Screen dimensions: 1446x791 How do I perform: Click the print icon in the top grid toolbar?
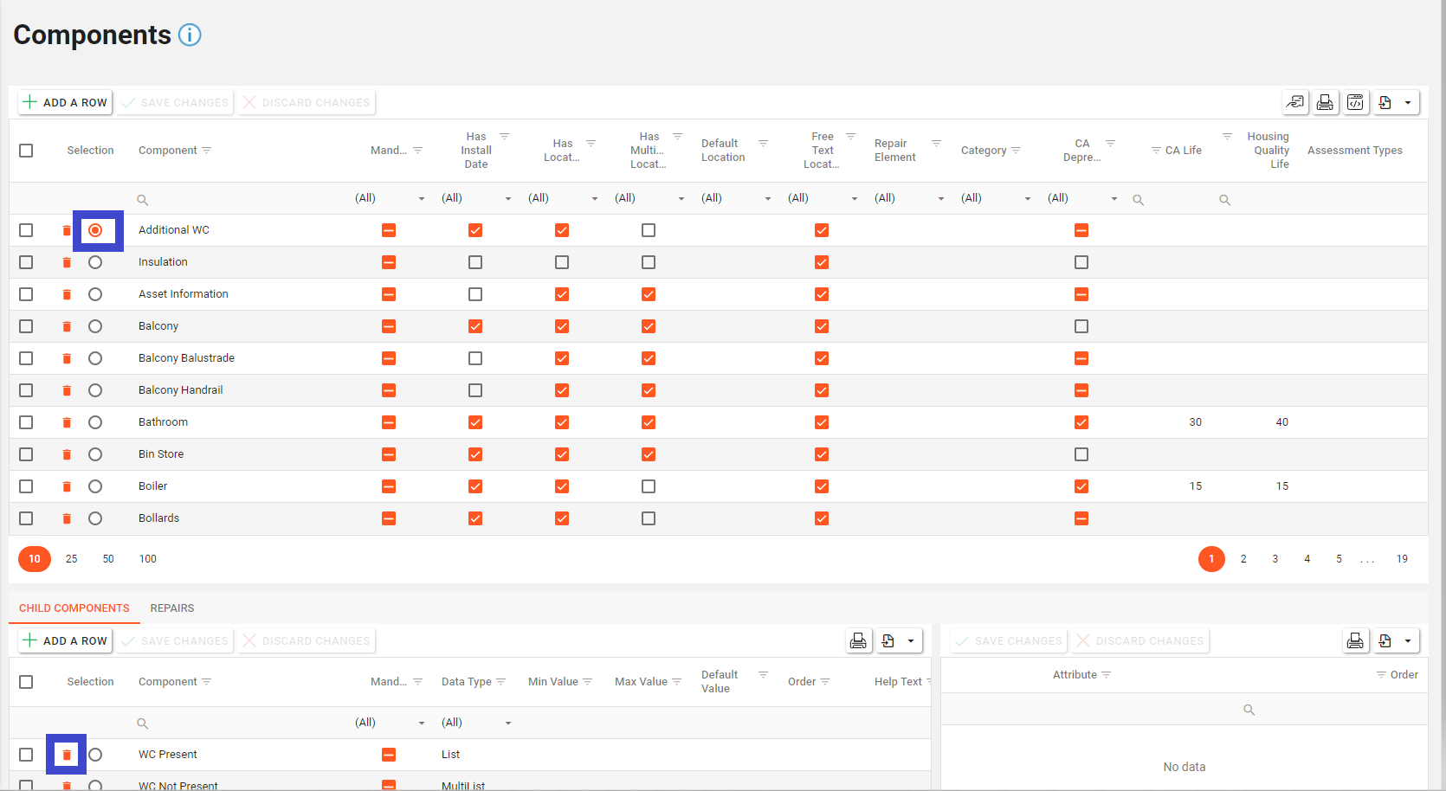pos(1325,102)
